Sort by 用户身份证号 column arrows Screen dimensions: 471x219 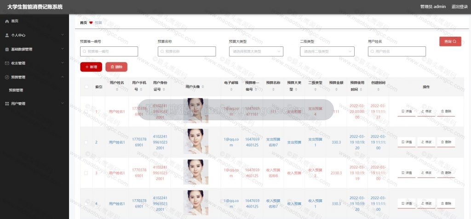tap(164, 90)
